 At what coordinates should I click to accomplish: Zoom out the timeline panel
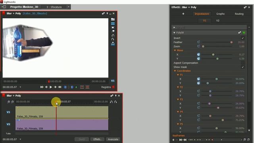coord(12,102)
